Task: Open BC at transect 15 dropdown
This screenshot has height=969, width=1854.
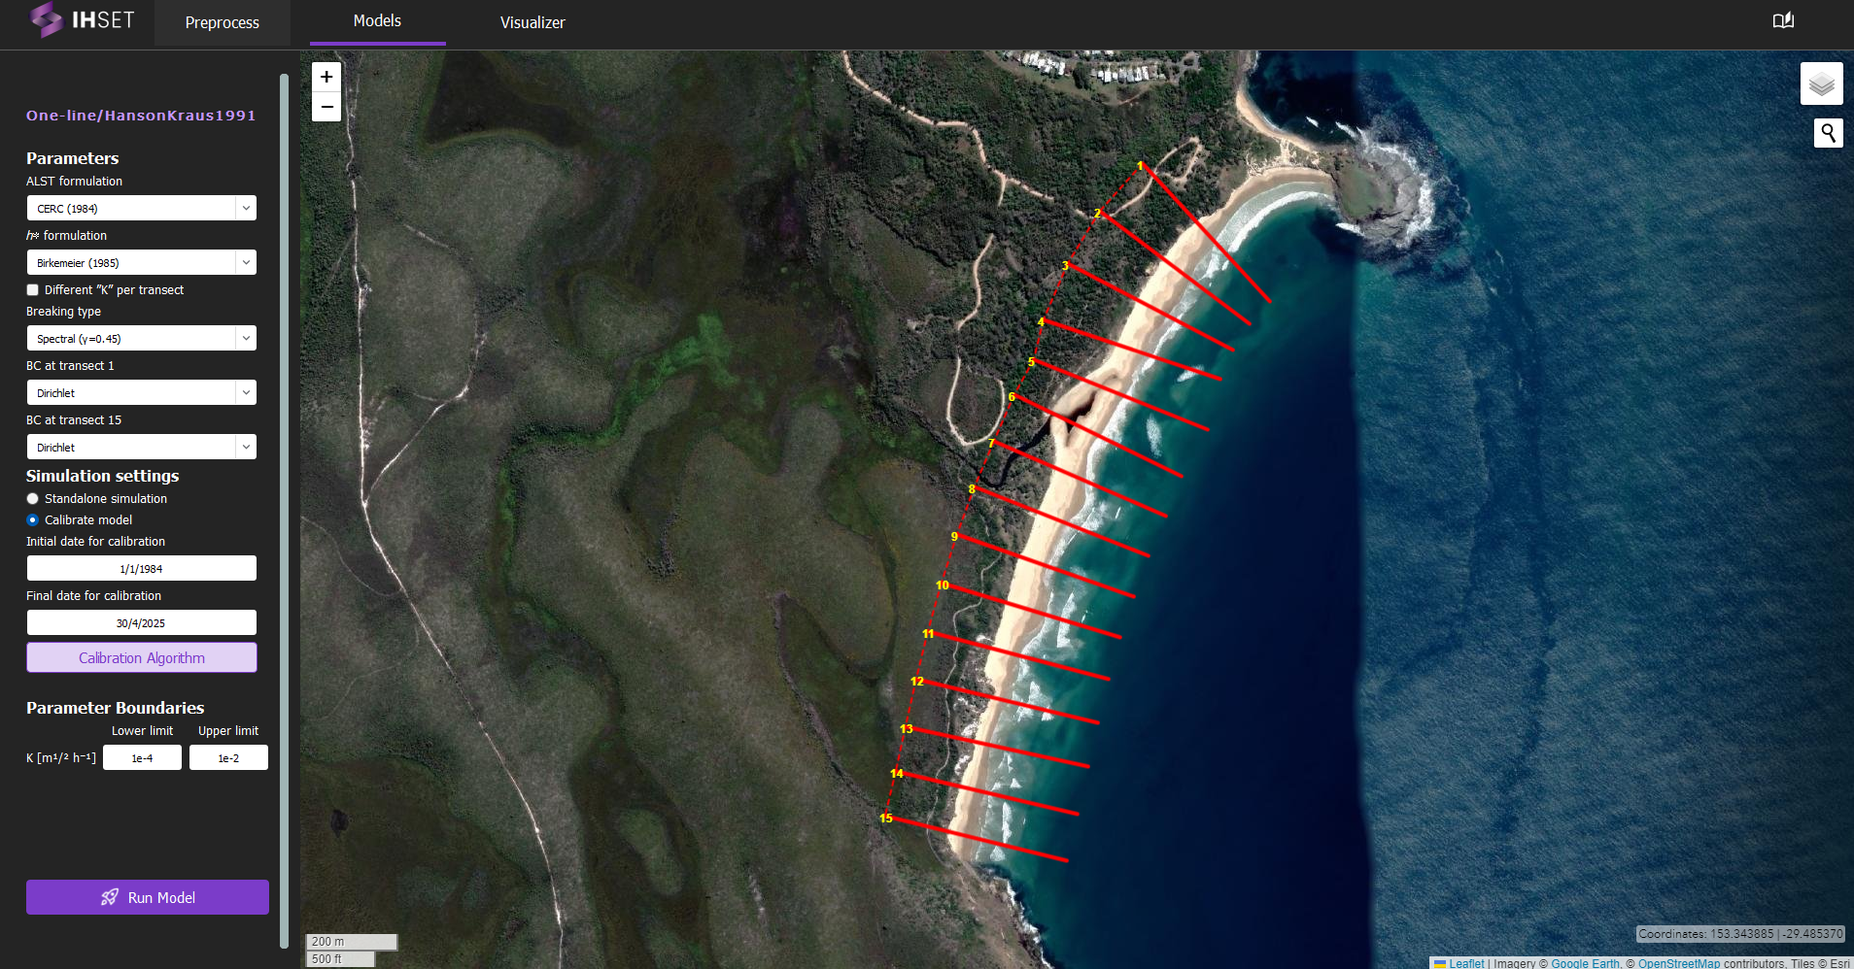Action: 141,448
